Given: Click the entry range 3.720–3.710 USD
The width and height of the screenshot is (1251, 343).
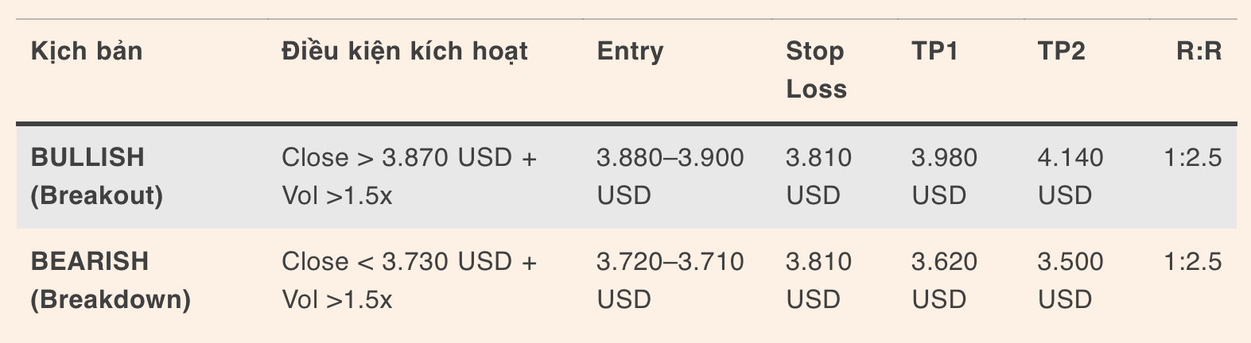Looking at the screenshot, I should tap(670, 280).
